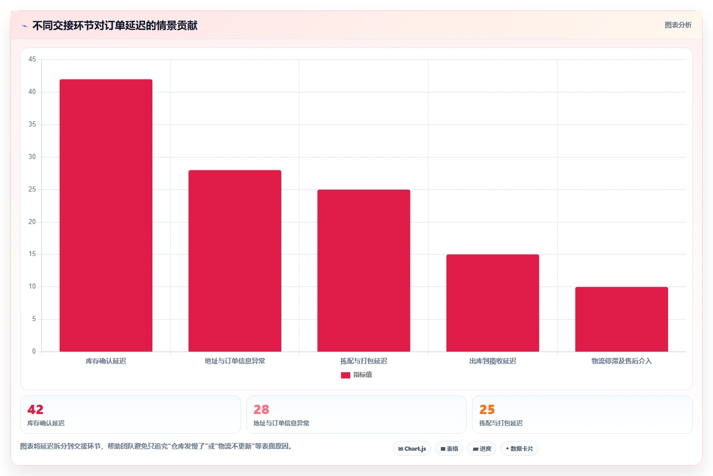Click the 地址与订单信息异常 bar in chart
The height and width of the screenshot is (476, 713).
pyautogui.click(x=235, y=261)
